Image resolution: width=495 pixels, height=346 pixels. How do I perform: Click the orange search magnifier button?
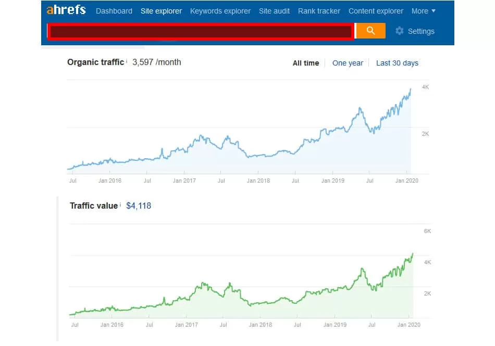point(370,31)
